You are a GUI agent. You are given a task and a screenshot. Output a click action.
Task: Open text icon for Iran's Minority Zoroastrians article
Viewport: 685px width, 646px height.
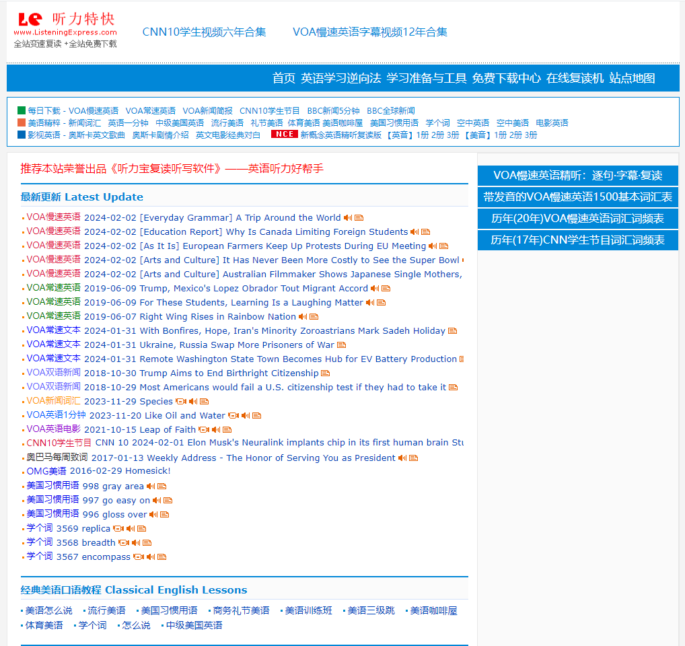[x=453, y=331]
